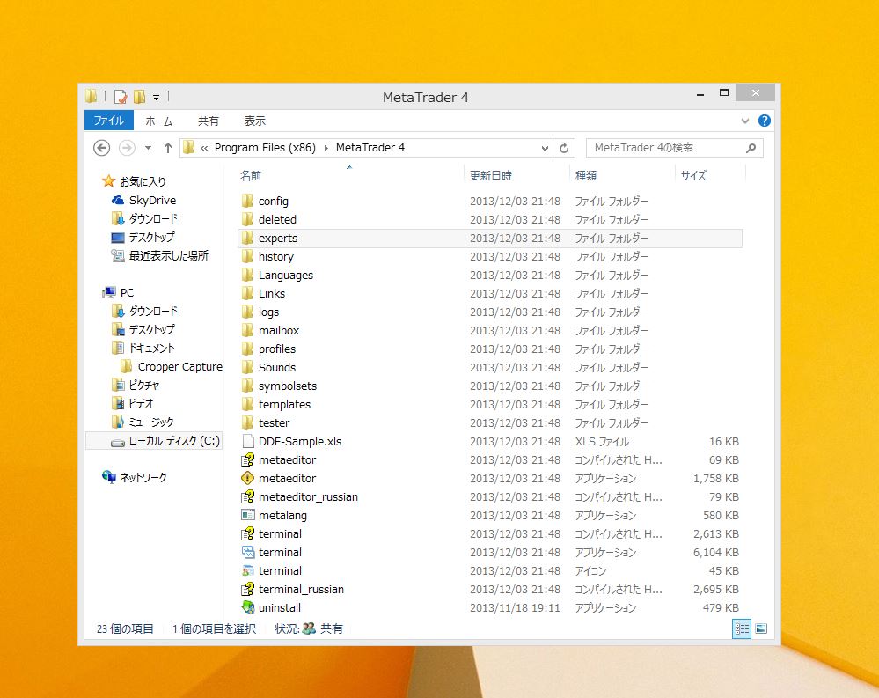Select the metaeditor application icon
This screenshot has width=879, height=698.
click(248, 478)
